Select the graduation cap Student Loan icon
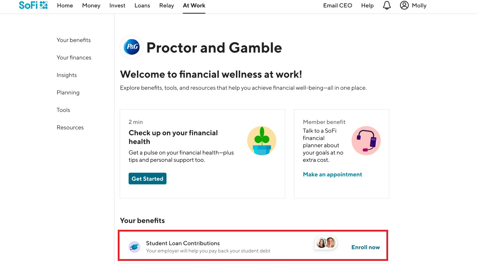This screenshot has height=264, width=477. (134, 246)
